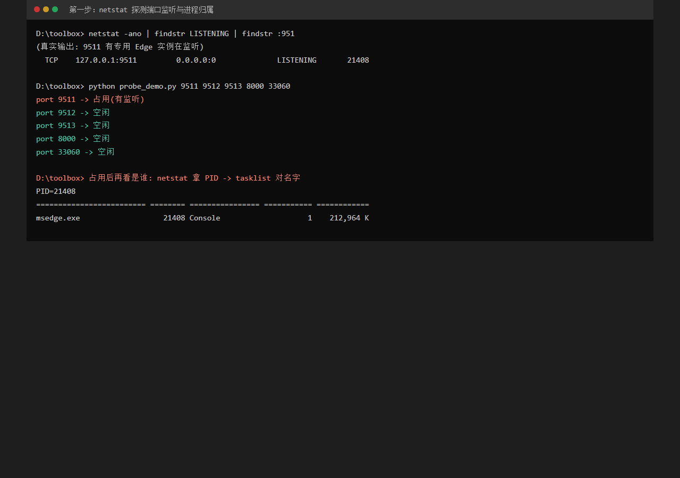The height and width of the screenshot is (478, 680).
Task: Click PID 21408 in the netstat row
Action: click(x=358, y=60)
